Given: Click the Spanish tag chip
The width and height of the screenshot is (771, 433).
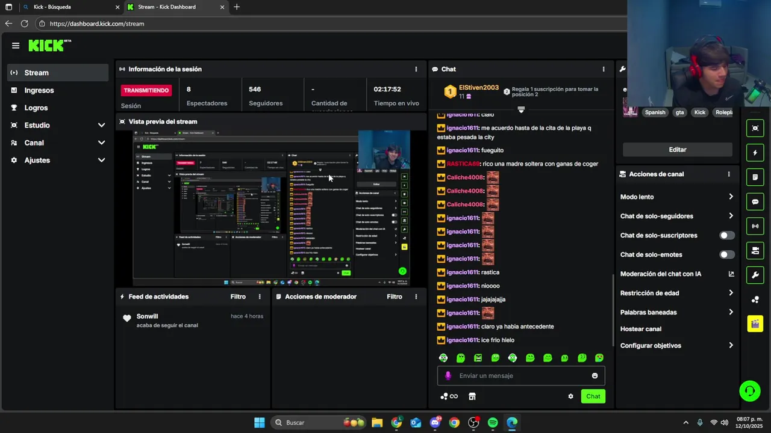Looking at the screenshot, I should point(655,112).
